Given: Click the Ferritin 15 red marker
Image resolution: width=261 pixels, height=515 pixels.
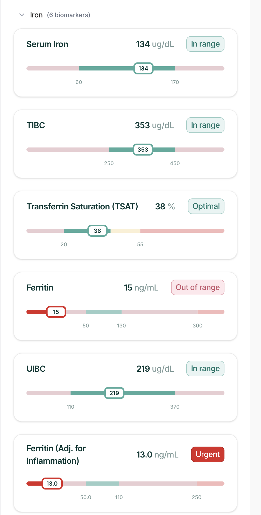Looking at the screenshot, I should (56, 312).
